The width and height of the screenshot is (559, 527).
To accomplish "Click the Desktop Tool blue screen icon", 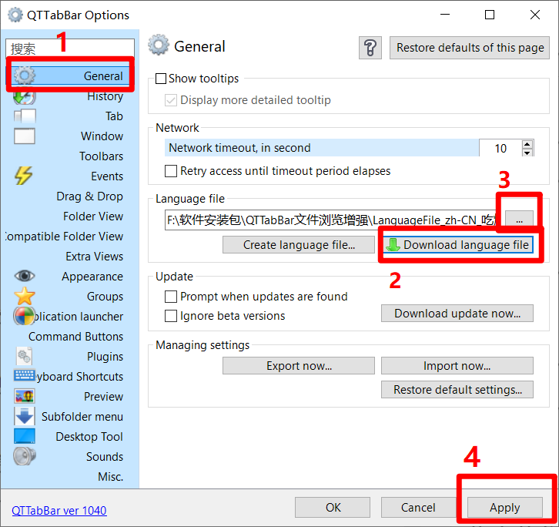I will point(24,436).
